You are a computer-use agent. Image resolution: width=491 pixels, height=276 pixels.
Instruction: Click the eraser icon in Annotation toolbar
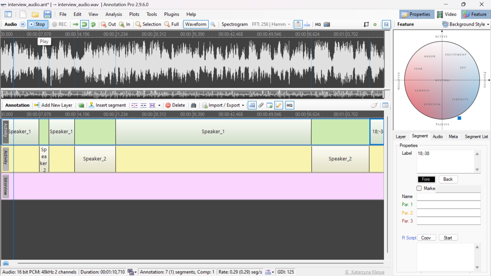tap(374, 105)
